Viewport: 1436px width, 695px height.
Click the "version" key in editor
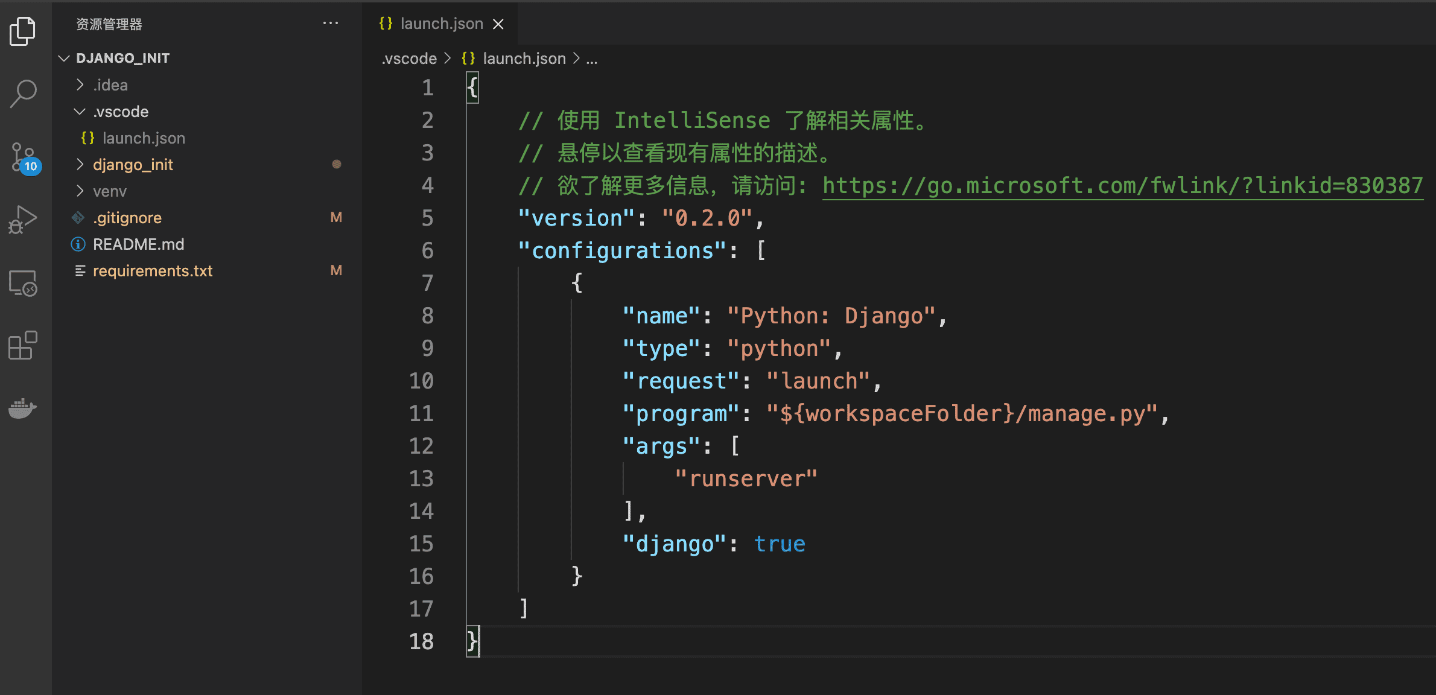tap(577, 218)
